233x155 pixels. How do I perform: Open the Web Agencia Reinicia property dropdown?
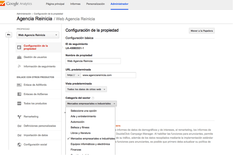(x=38, y=35)
